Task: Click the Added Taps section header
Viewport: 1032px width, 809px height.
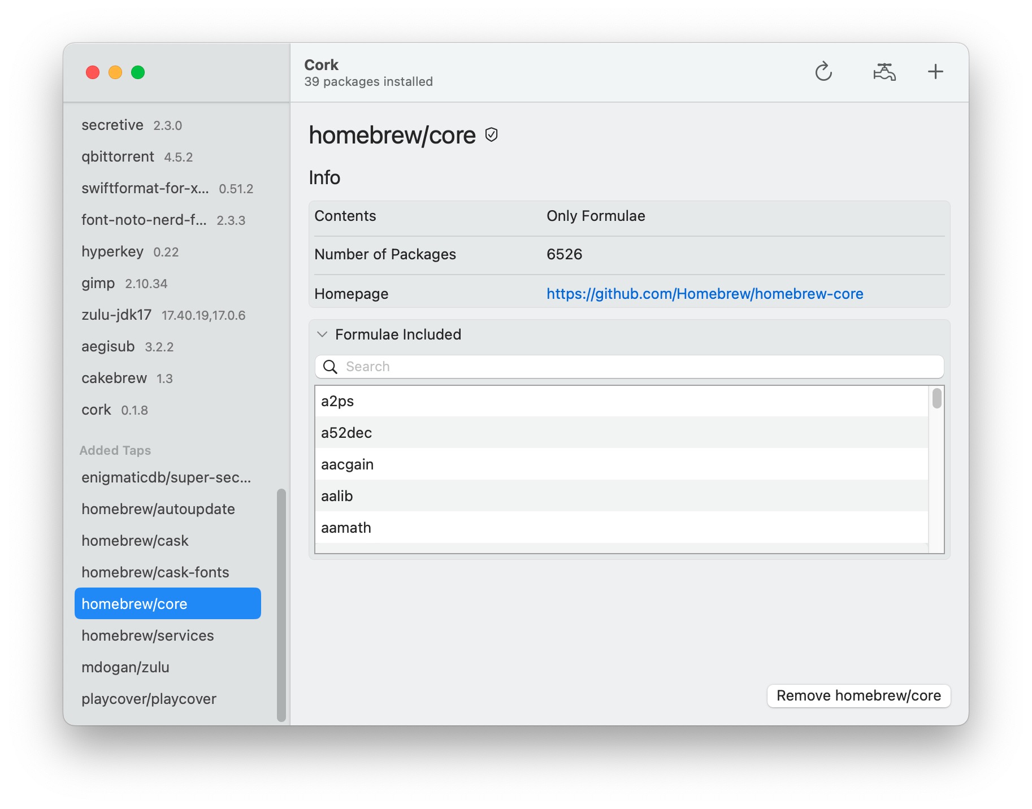Action: (115, 450)
